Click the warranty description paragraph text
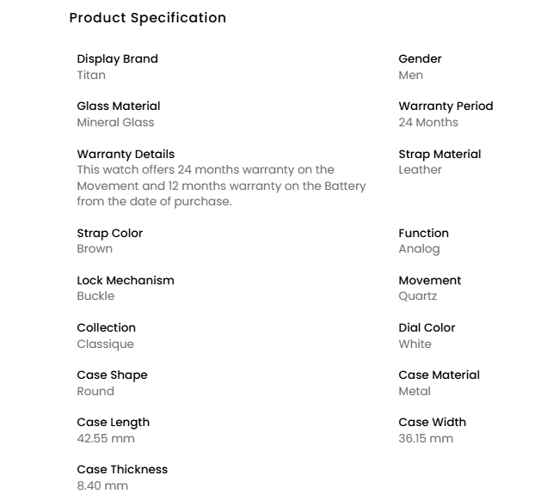The image size is (547, 500). (221, 186)
